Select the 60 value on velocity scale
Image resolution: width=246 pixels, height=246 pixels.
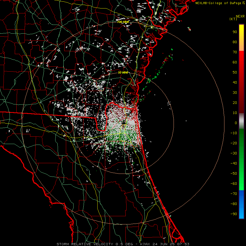[x=235, y=62]
